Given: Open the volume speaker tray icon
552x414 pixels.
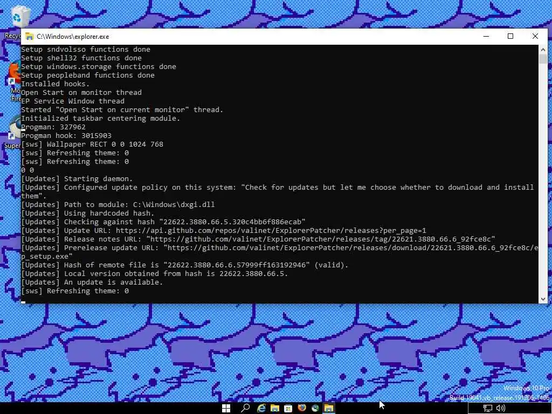Looking at the screenshot, I should pyautogui.click(x=501, y=408).
